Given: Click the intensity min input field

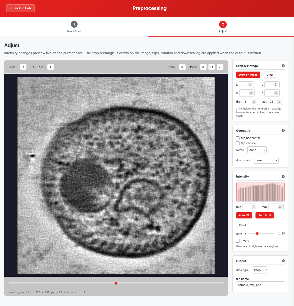Looking at the screenshot, I should coord(250,207).
